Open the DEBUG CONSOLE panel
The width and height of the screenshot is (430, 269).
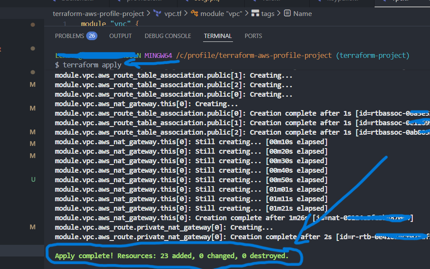tap(168, 36)
